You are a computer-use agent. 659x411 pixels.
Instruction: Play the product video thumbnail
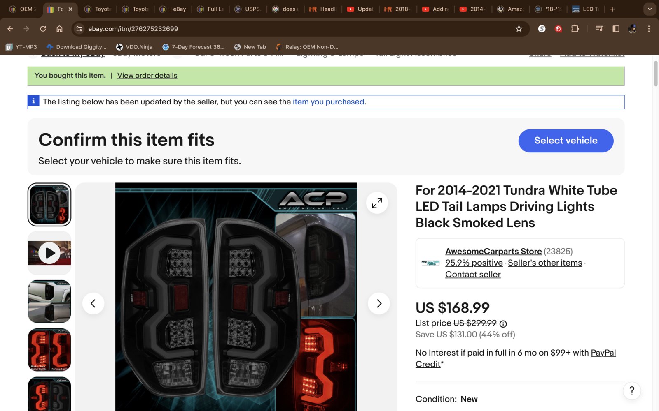click(x=49, y=253)
